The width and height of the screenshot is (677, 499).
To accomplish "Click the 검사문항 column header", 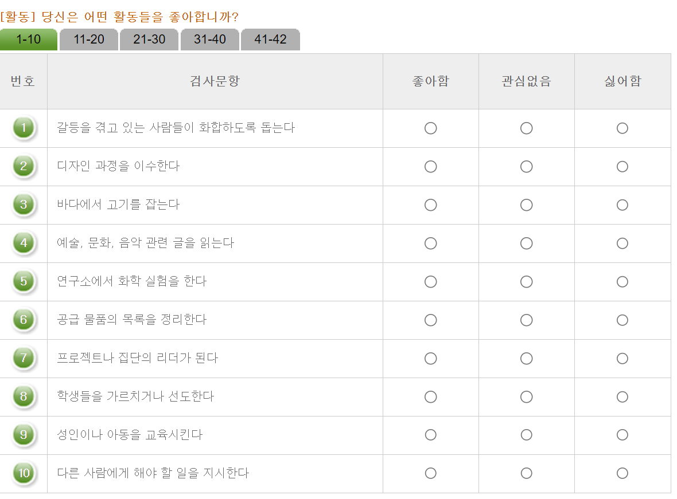I will pyautogui.click(x=215, y=81).
